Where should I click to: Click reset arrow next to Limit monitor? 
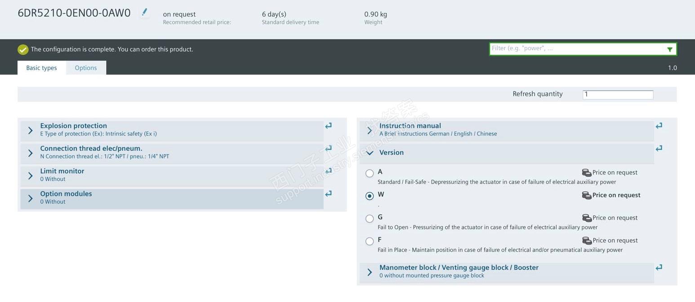329,171
